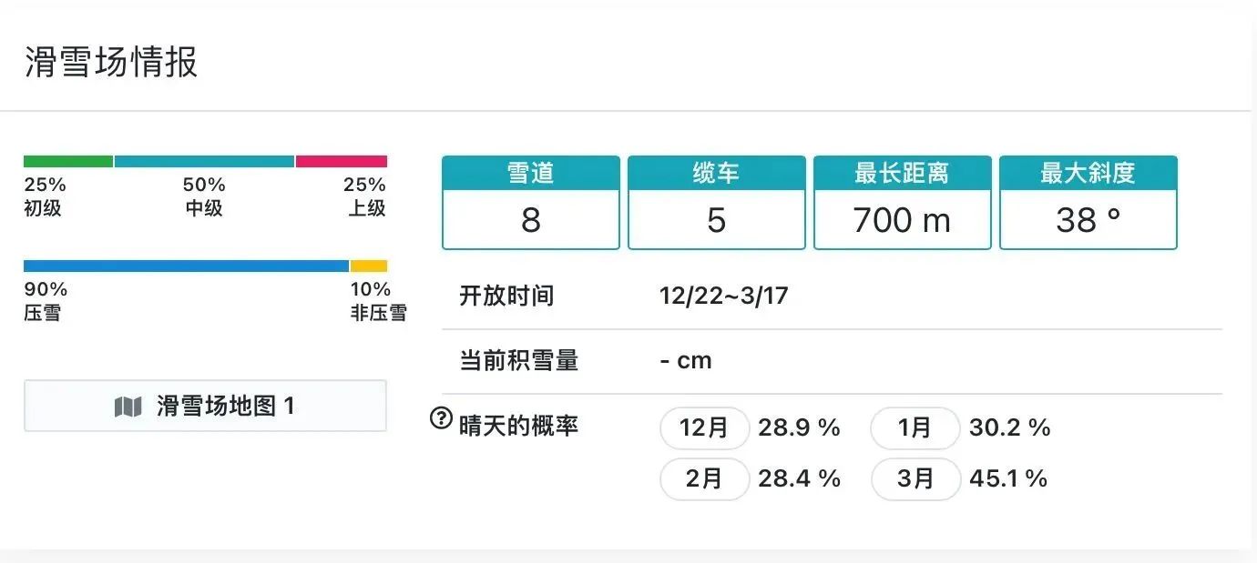Click the 雪道 count card

[531, 203]
